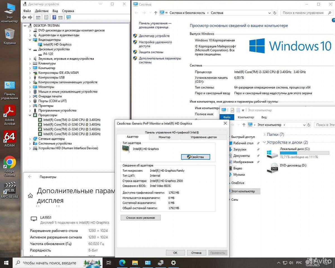This screenshot has height=268, width=335.
Task: Open Вид menu in Device Manager
Action: [x=55, y=11]
